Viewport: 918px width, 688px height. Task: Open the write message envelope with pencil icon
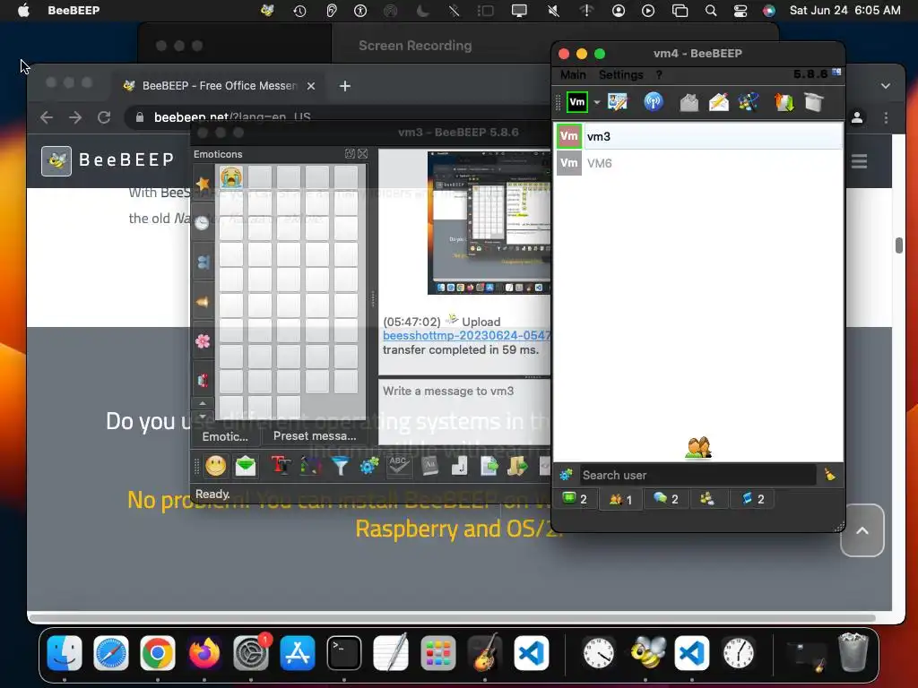(719, 102)
